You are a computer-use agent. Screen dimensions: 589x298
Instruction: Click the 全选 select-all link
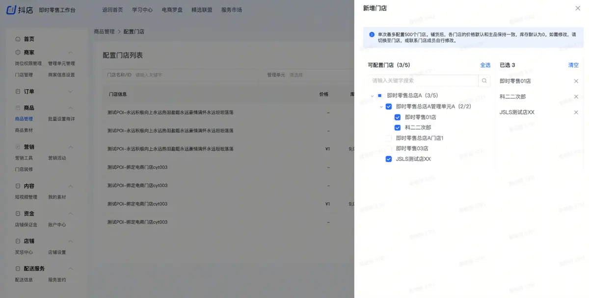click(x=485, y=65)
